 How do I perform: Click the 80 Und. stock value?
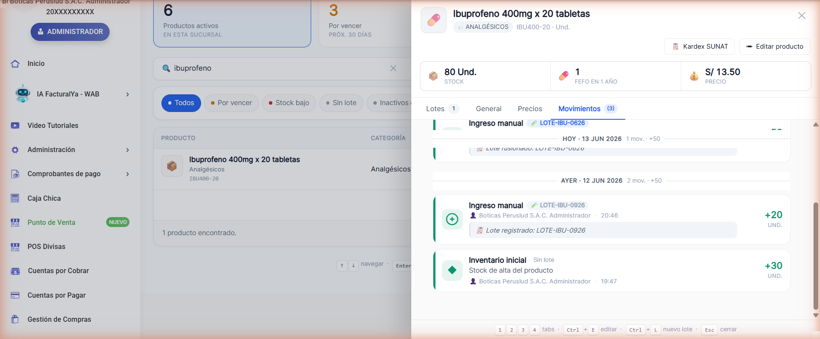(x=460, y=72)
